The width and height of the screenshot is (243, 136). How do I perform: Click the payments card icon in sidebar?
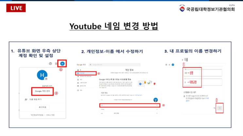[78, 86]
